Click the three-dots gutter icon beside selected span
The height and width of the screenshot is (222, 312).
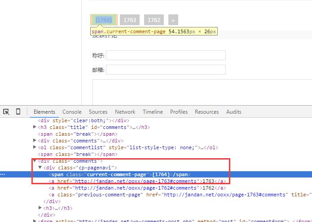coord(3,174)
